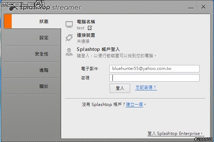This screenshot has height=142, width=214.
Task: Click the Splashtop Streamer logo
Action: (45, 7)
